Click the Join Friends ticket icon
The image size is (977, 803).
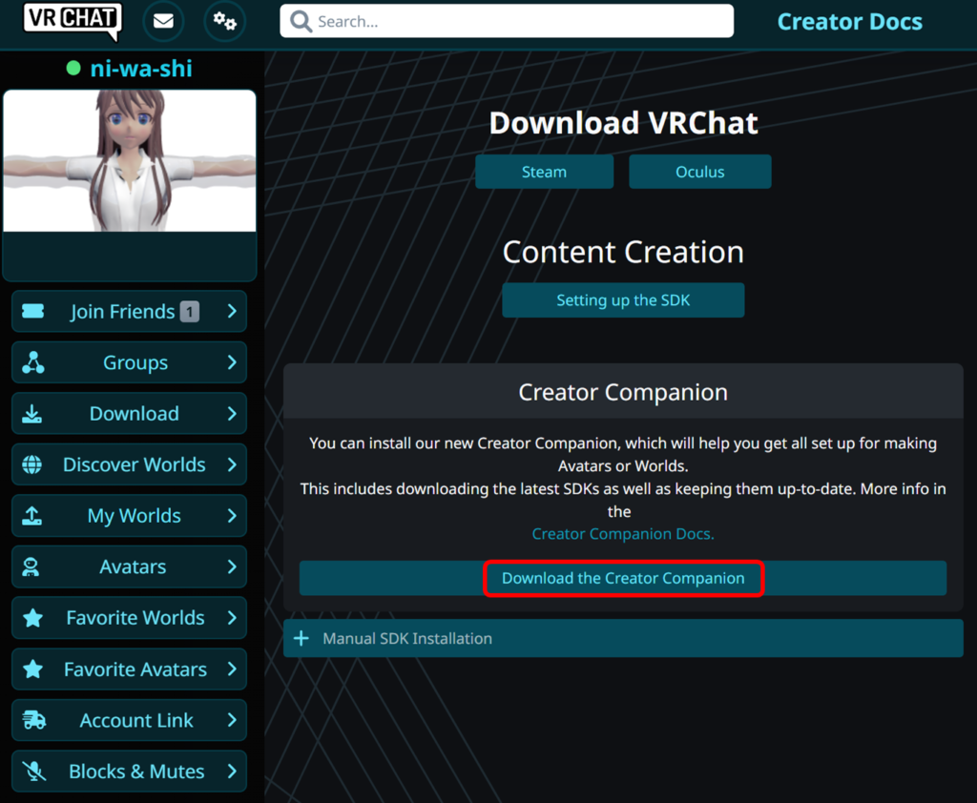(x=33, y=312)
